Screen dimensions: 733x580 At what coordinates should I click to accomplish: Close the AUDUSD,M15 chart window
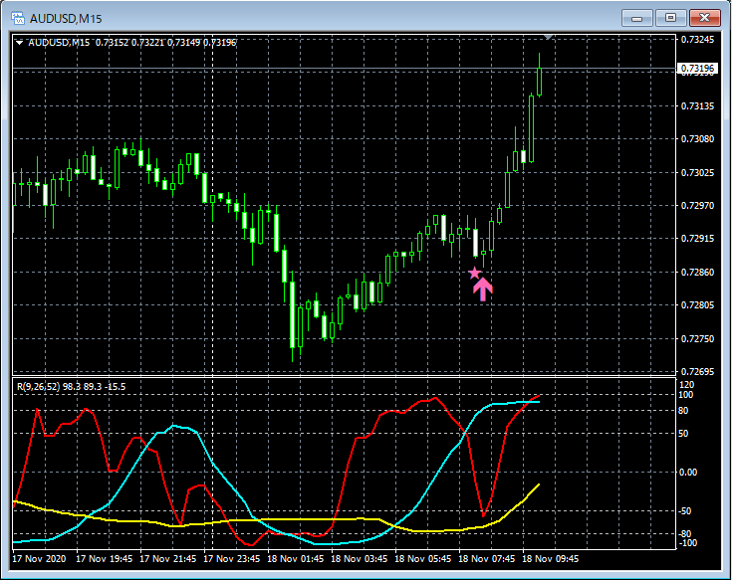pos(704,18)
